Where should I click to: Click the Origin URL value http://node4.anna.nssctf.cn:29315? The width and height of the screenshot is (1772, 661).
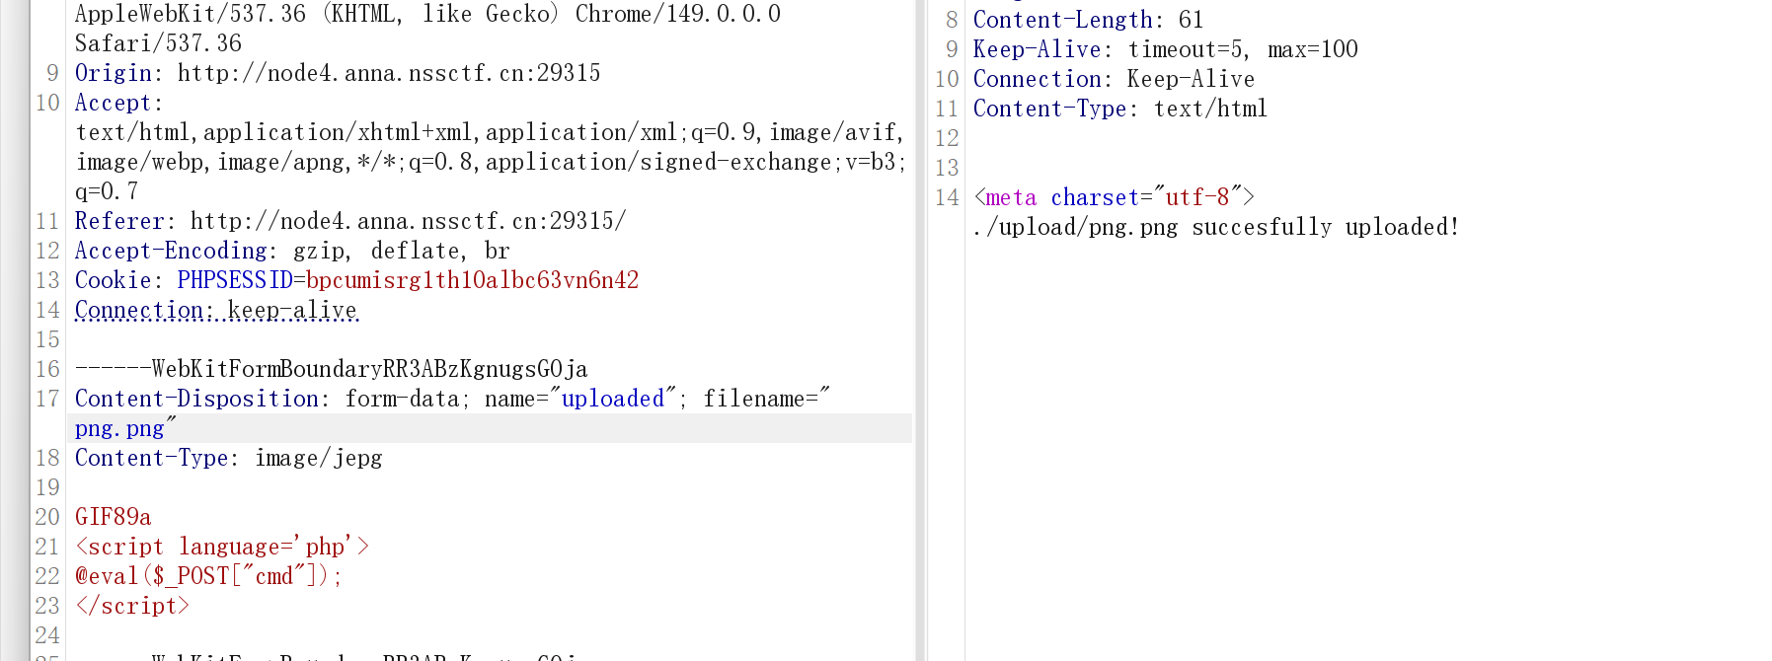point(389,73)
